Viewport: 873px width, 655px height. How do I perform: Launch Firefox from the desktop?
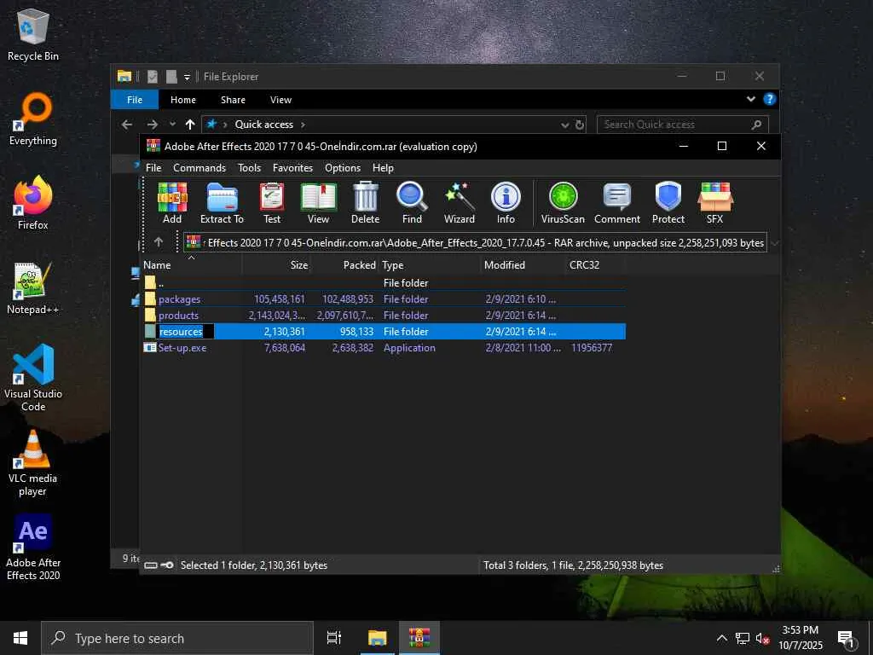point(33,203)
